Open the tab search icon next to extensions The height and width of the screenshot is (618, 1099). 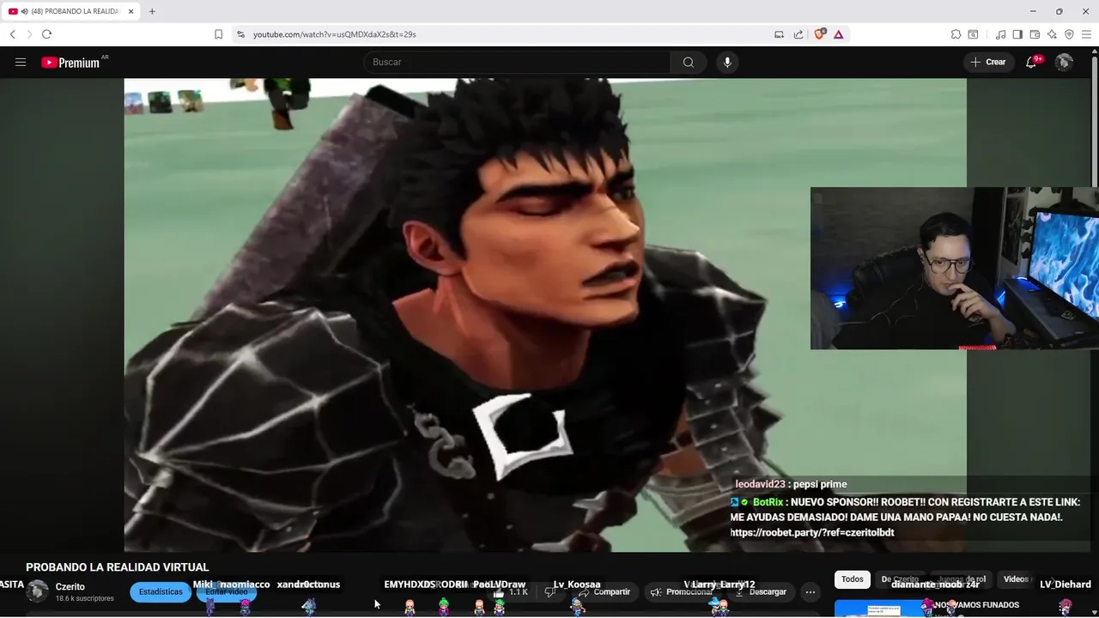point(973,34)
